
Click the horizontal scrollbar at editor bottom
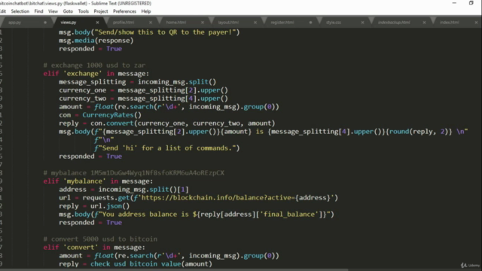[174, 269]
